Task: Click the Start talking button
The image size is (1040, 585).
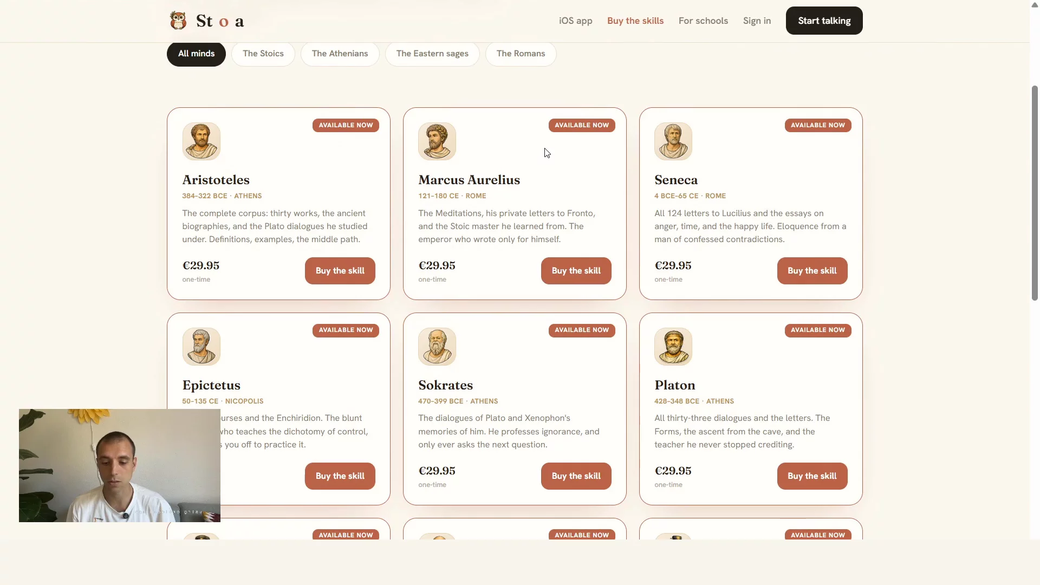Action: click(x=824, y=21)
